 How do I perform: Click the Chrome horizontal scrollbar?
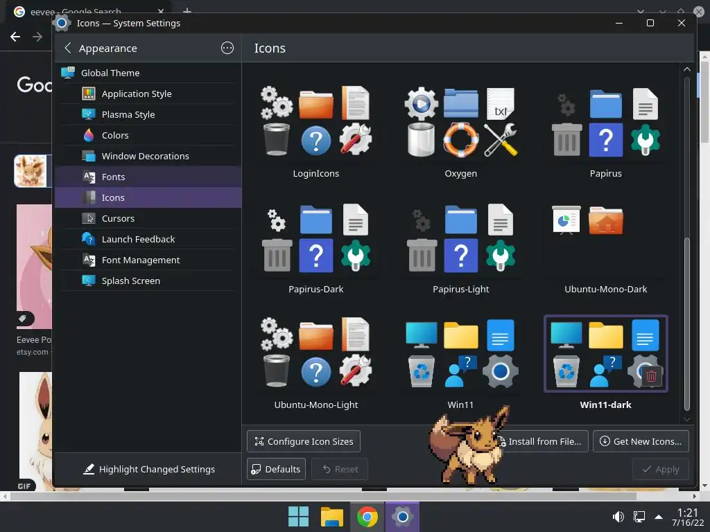[323, 496]
